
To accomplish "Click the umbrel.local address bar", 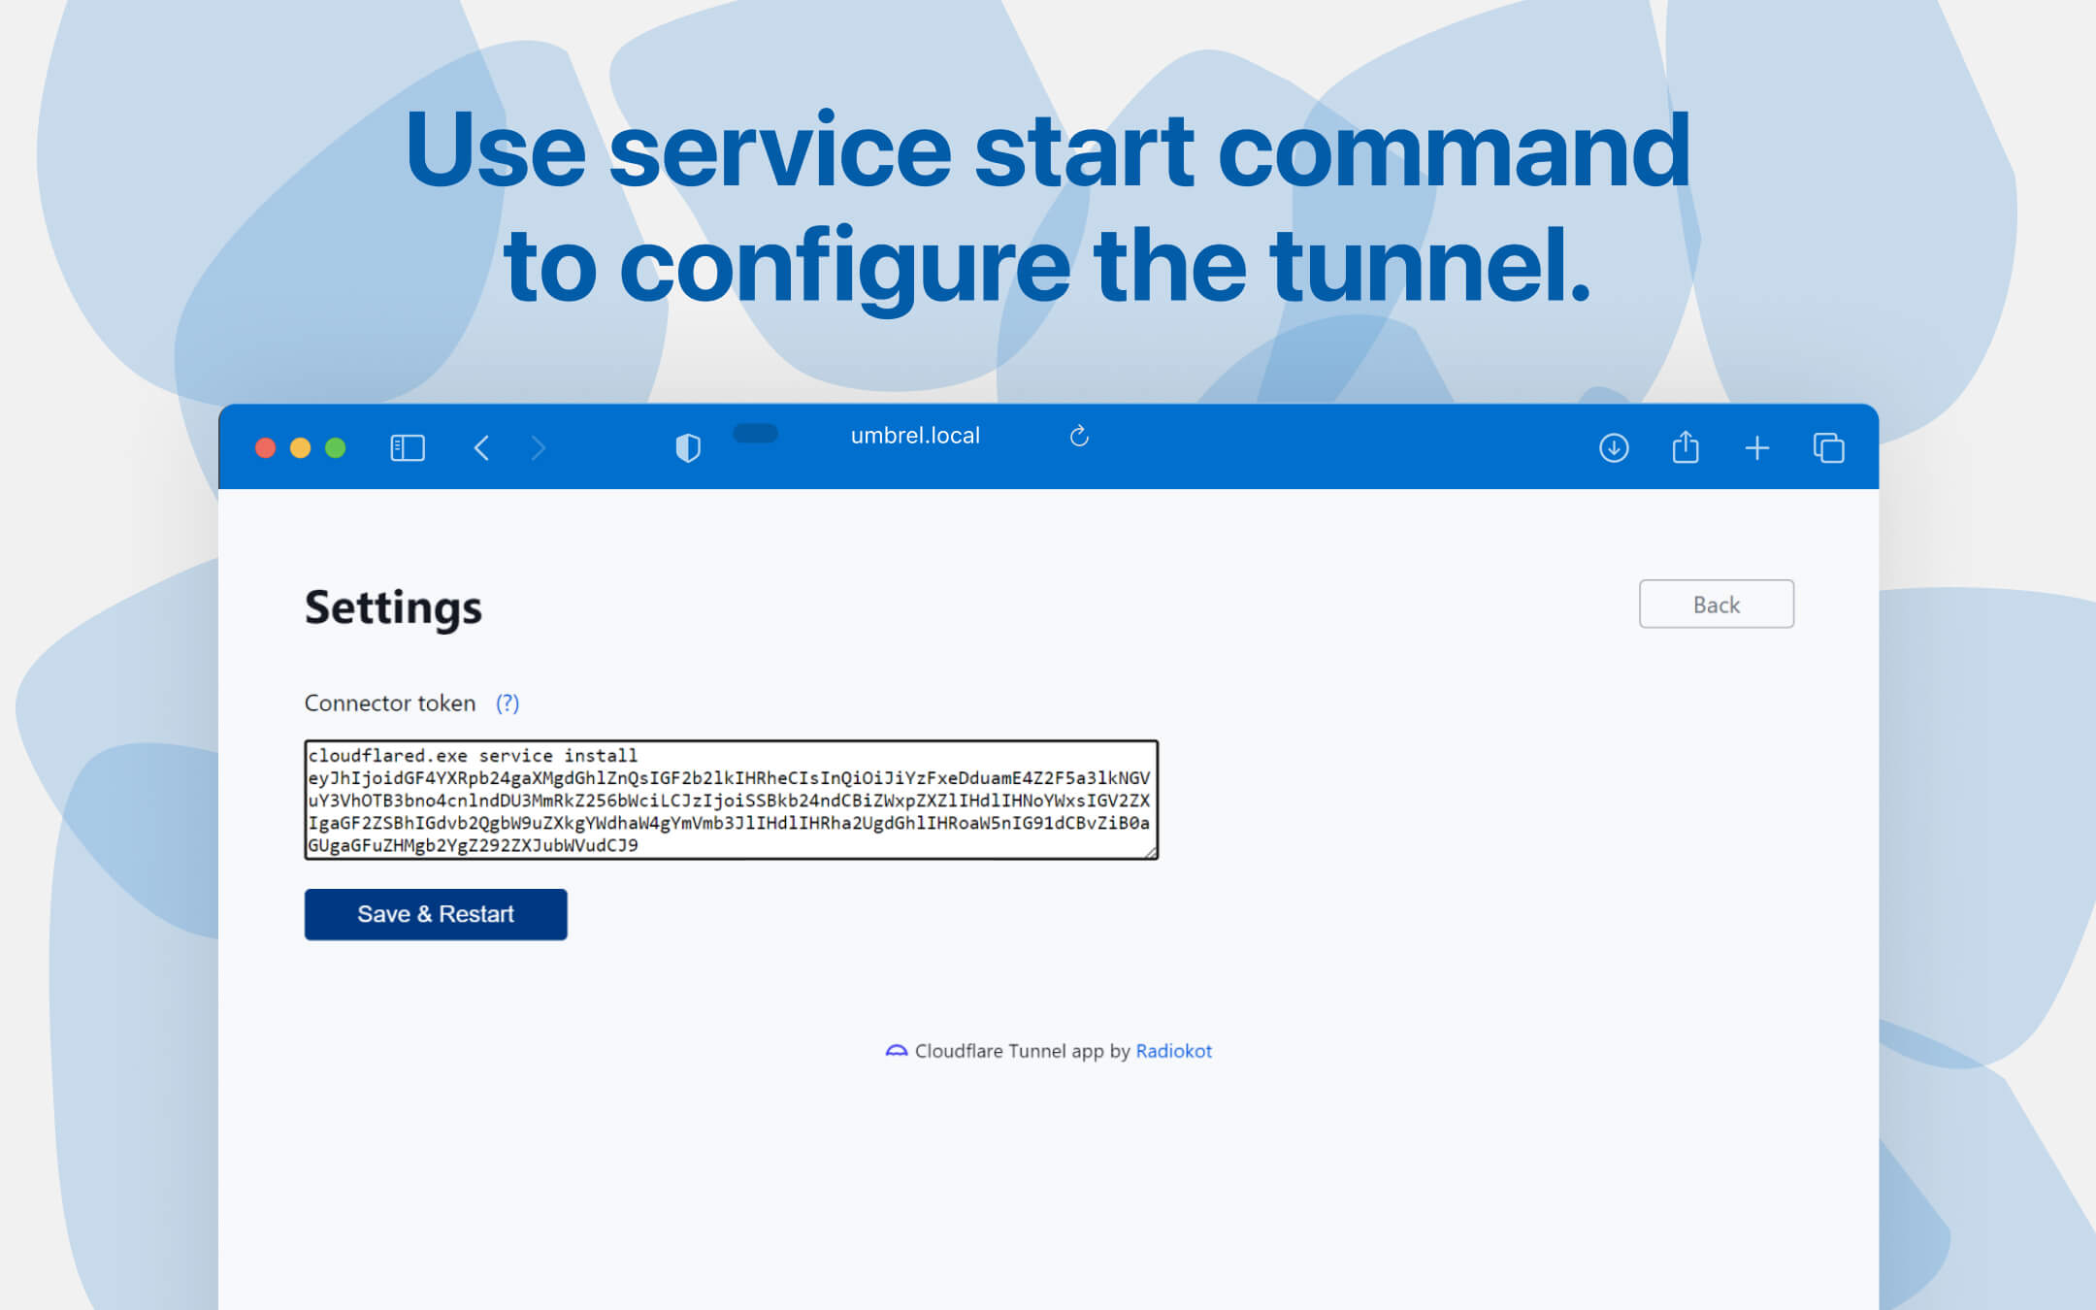I will pos(913,435).
